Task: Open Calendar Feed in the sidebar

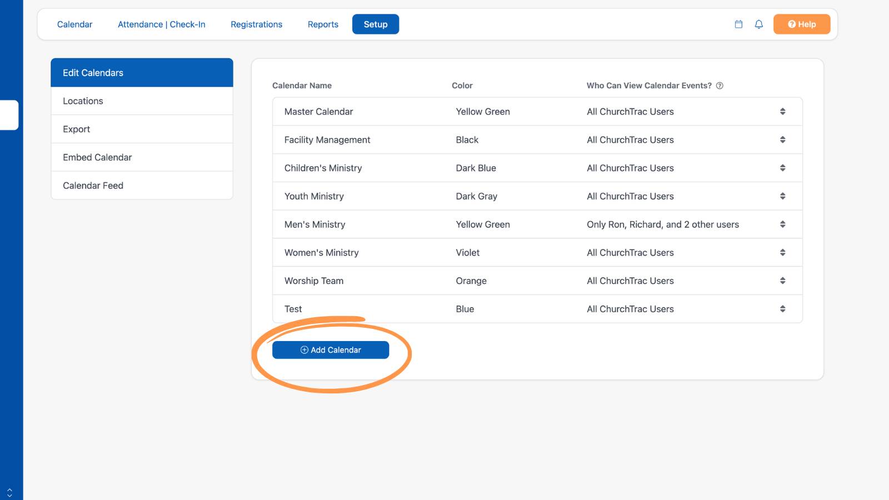Action: pos(142,186)
